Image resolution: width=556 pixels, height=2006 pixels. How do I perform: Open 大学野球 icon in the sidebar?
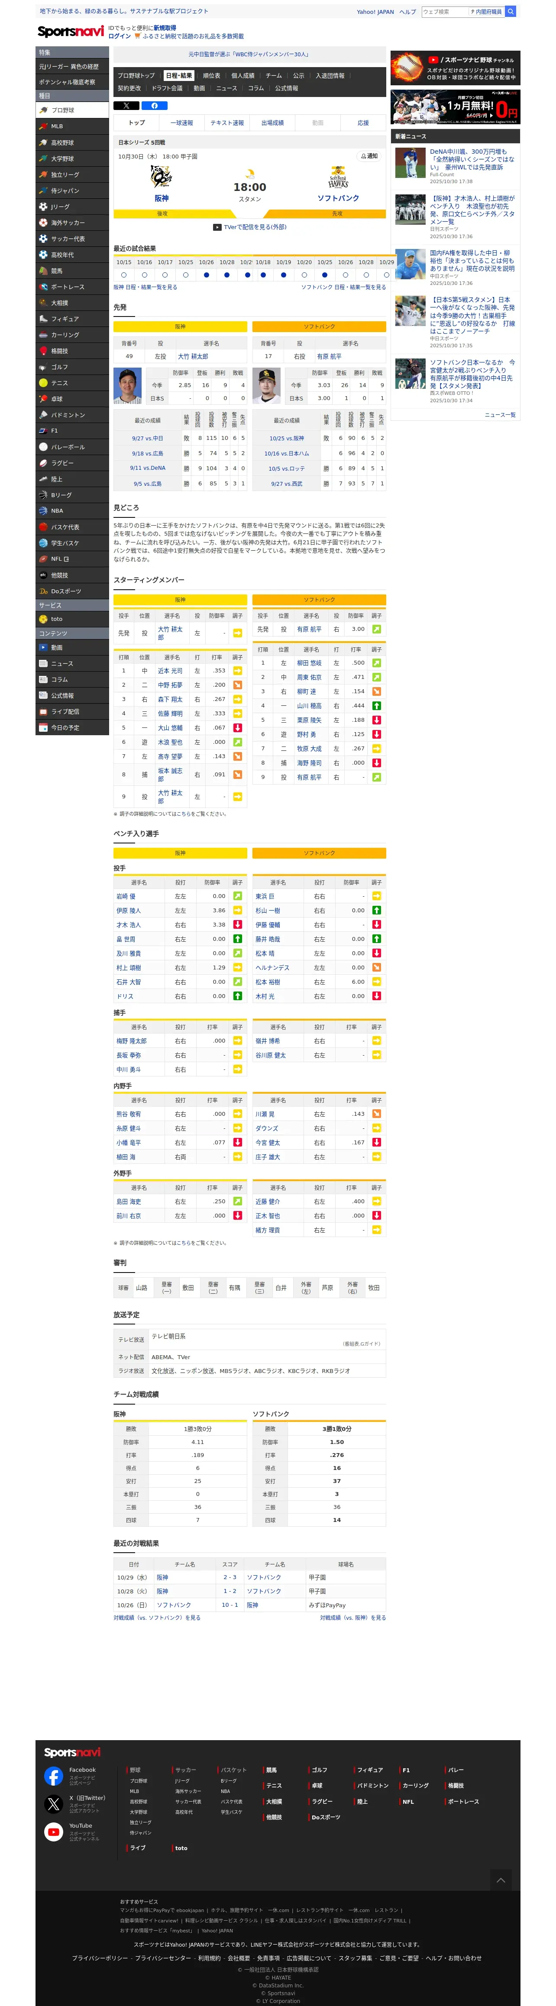(44, 159)
